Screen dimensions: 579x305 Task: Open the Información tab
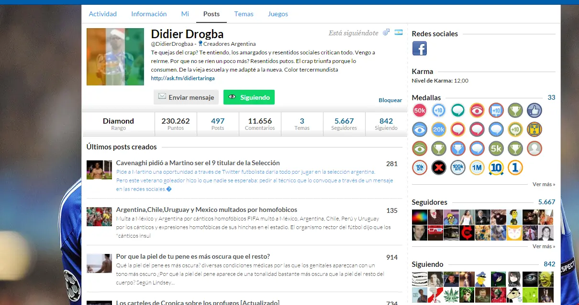149,14
